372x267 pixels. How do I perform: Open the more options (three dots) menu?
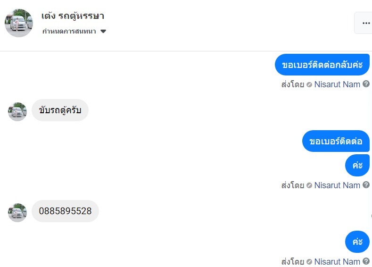[365, 23]
